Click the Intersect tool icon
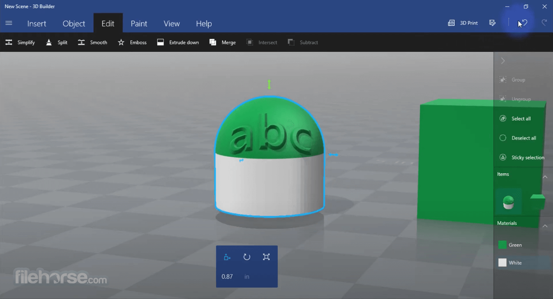 [x=250, y=42]
